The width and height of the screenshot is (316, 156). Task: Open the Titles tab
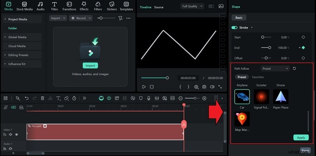tap(54, 6)
